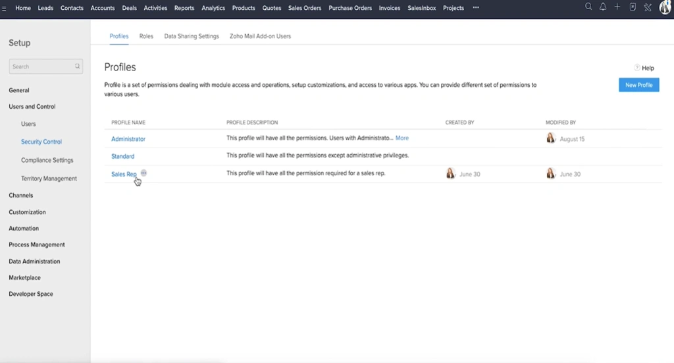Click the CREATED BY column header

pyautogui.click(x=459, y=123)
